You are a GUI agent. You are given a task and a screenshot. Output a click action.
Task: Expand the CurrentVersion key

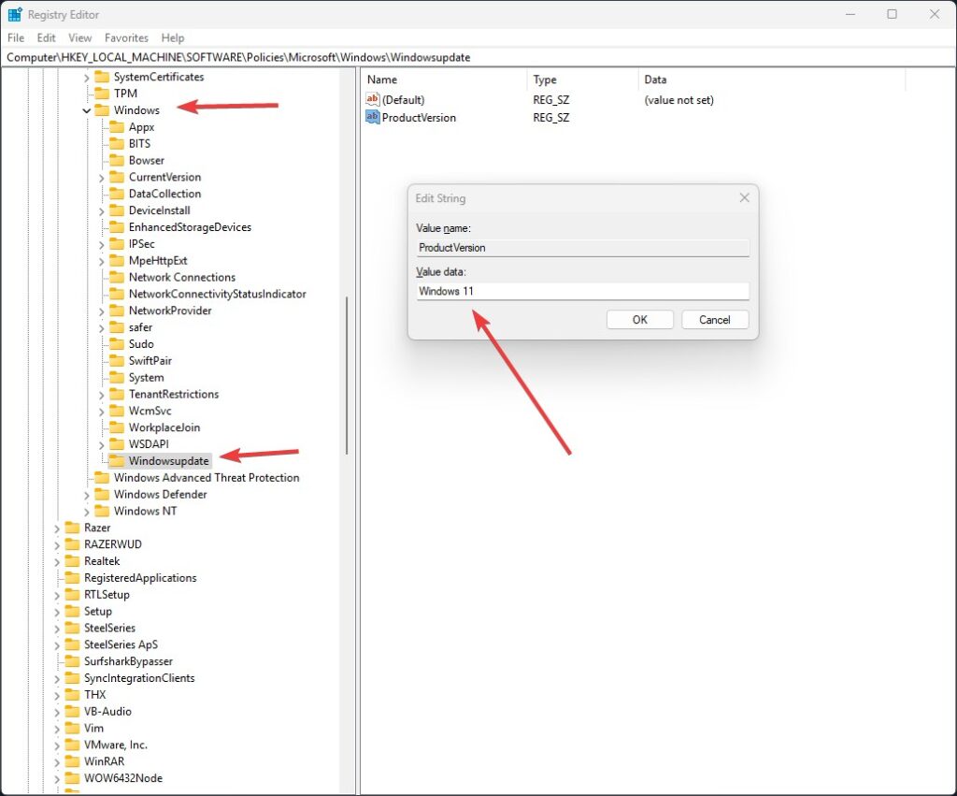[101, 178]
